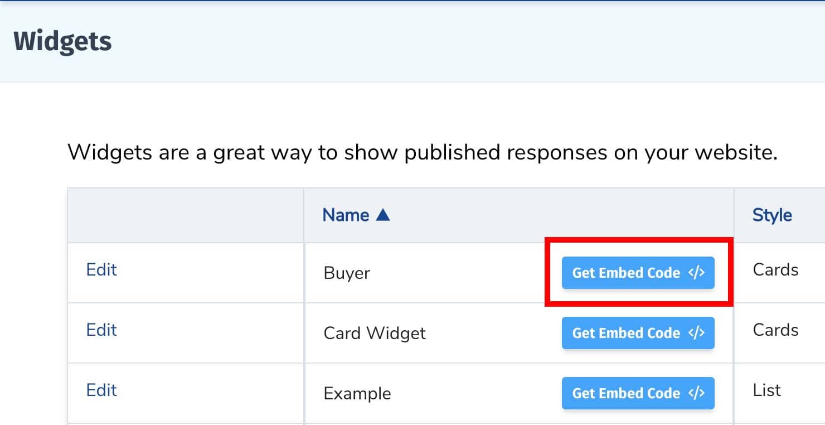The image size is (825, 425).
Task: Open Get Embed Code for Card Widget
Action: click(x=638, y=333)
